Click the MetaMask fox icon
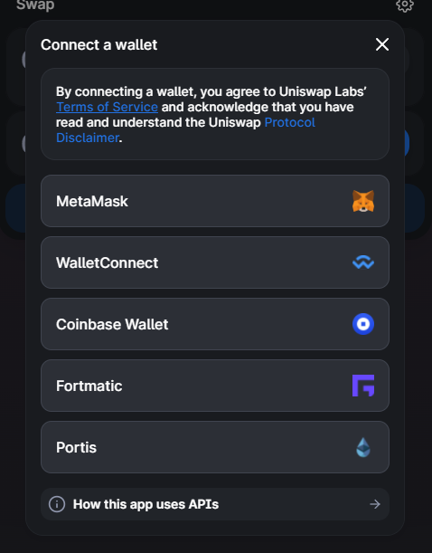 pos(363,201)
